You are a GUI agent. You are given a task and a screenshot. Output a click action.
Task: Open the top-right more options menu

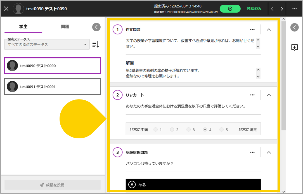tap(294, 9)
